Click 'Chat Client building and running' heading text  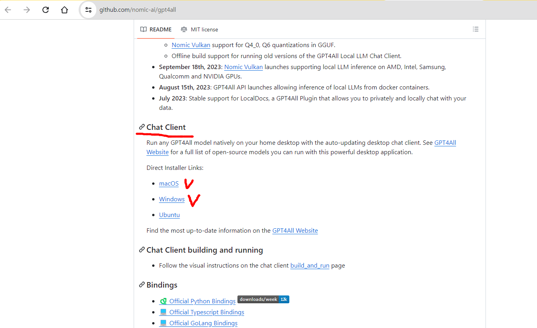tap(205, 250)
